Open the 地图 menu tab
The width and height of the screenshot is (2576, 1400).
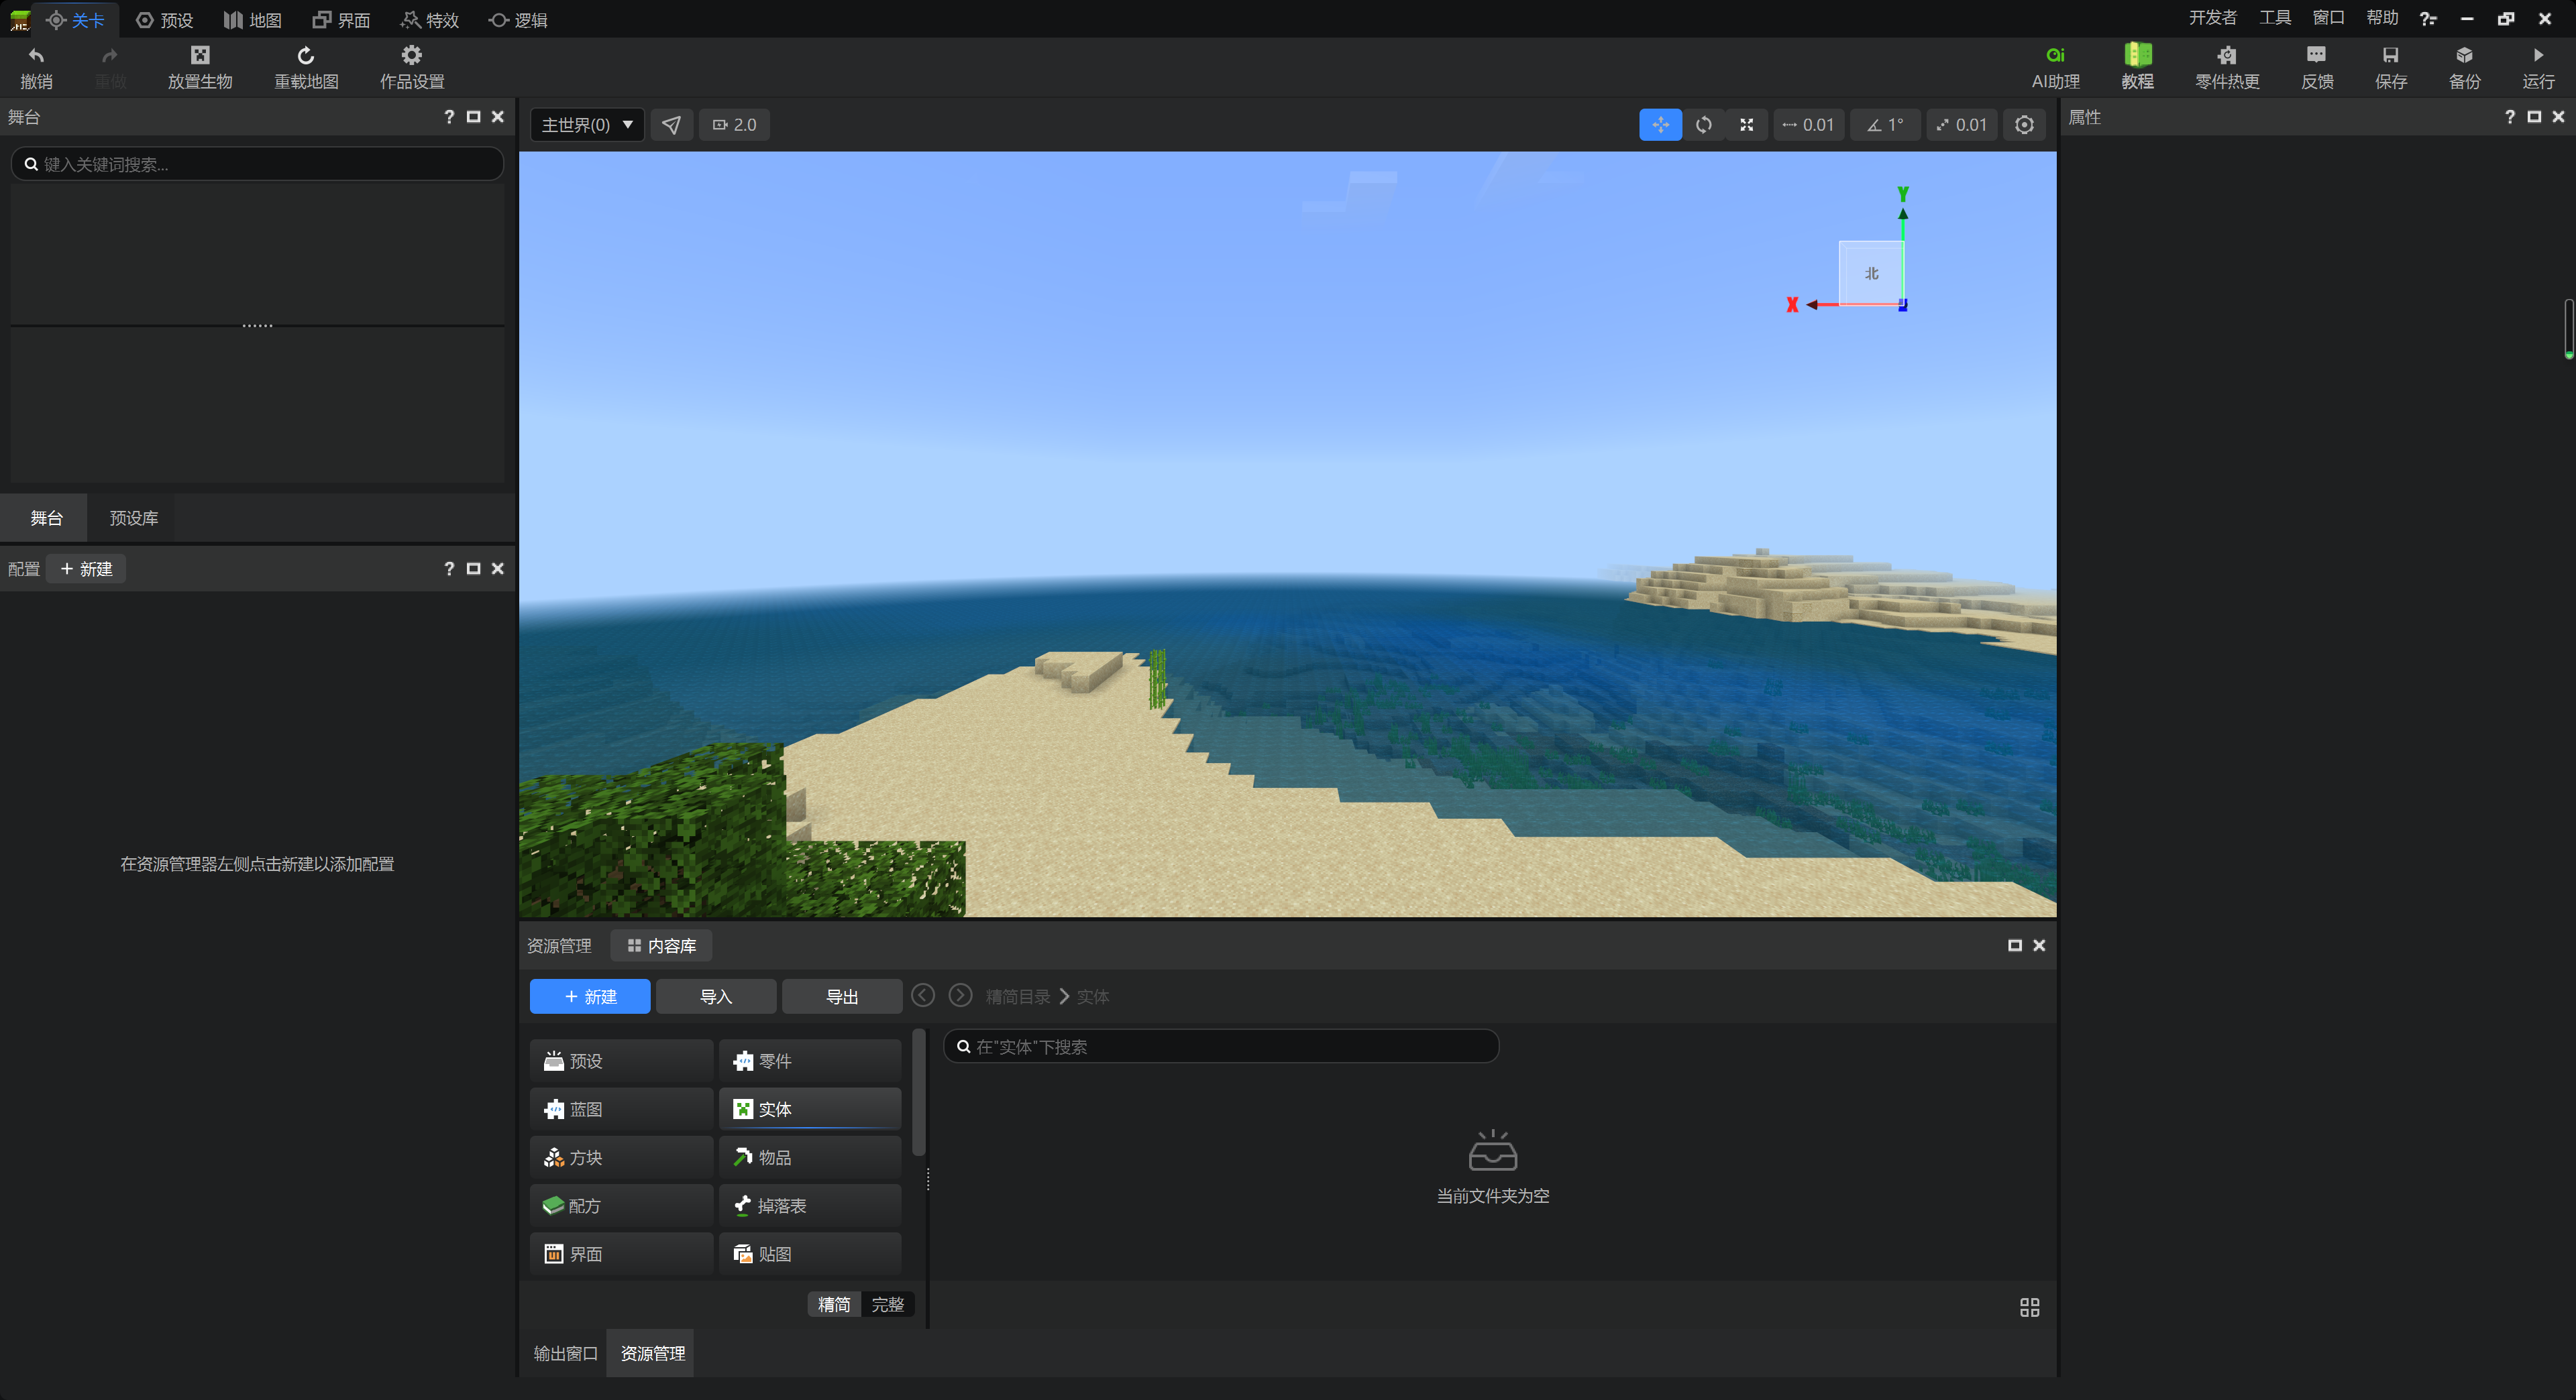point(253,20)
